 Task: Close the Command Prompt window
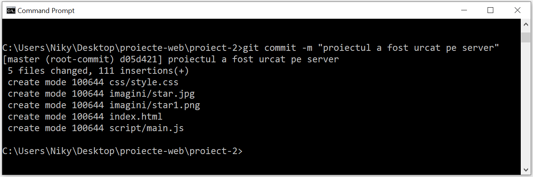tap(517, 10)
